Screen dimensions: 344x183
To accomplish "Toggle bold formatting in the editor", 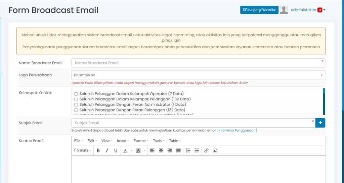I will pyautogui.click(x=98, y=150).
